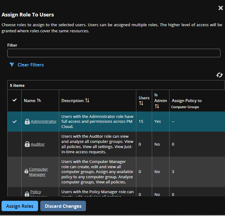This screenshot has height=216, width=225.
Task: Click the lock icon beside Administrator
Action: coord(27,122)
